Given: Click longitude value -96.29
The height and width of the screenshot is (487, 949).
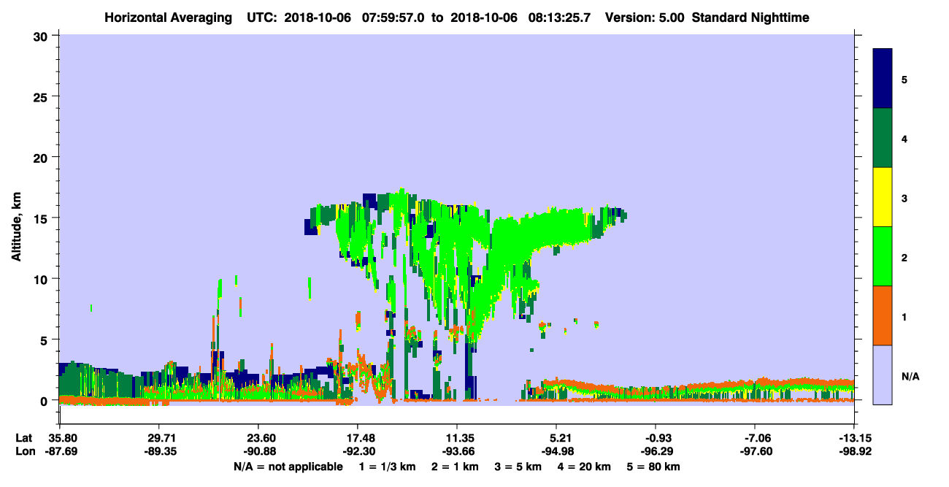Looking at the screenshot, I should point(656,452).
